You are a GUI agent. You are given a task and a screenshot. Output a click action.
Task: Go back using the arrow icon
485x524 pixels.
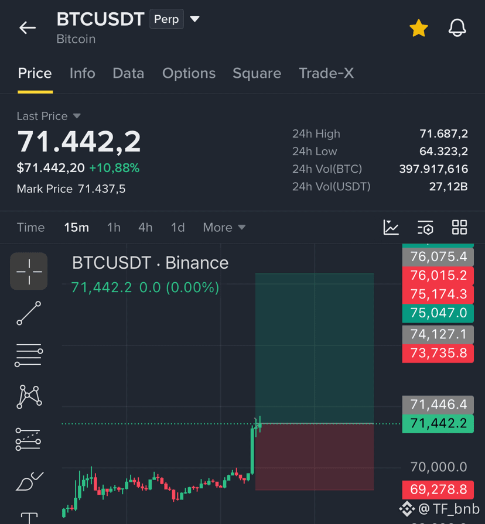pyautogui.click(x=28, y=28)
